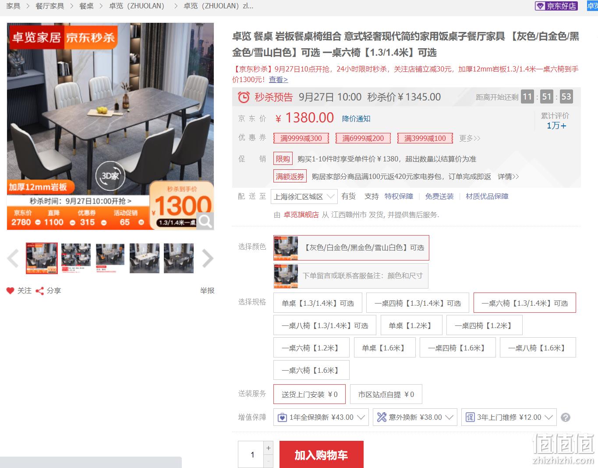Image resolution: width=598 pixels, height=468 pixels.
Task: Expand 意外换新 ¥38.00 dropdown
Action: point(415,417)
